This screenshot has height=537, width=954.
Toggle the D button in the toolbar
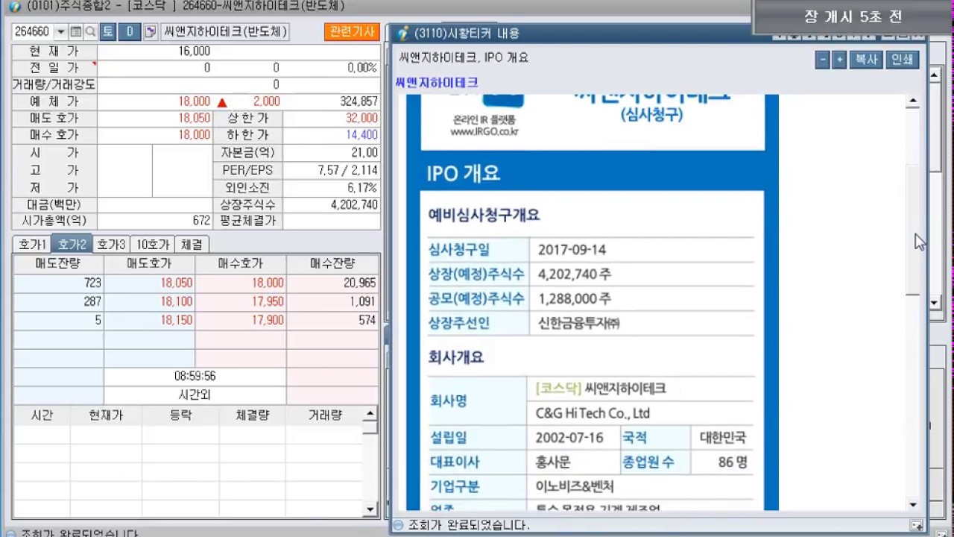tap(130, 32)
